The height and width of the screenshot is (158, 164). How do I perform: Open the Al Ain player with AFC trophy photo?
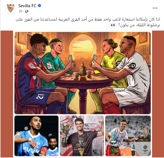(128, 136)
